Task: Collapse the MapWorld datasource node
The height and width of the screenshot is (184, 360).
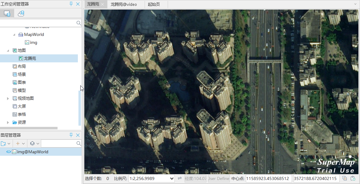Action: 14,35
